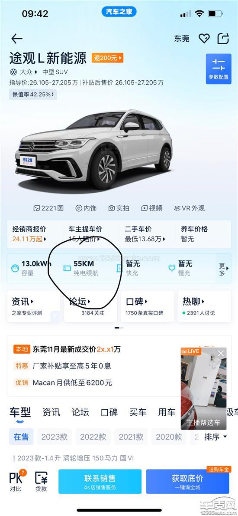Select the 2021款 model year filter
This screenshot has width=238, height=516.
coord(131,437)
